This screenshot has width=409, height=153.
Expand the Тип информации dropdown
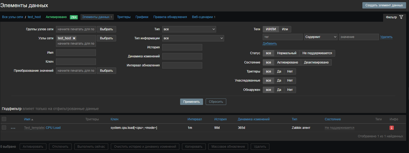[193, 38]
